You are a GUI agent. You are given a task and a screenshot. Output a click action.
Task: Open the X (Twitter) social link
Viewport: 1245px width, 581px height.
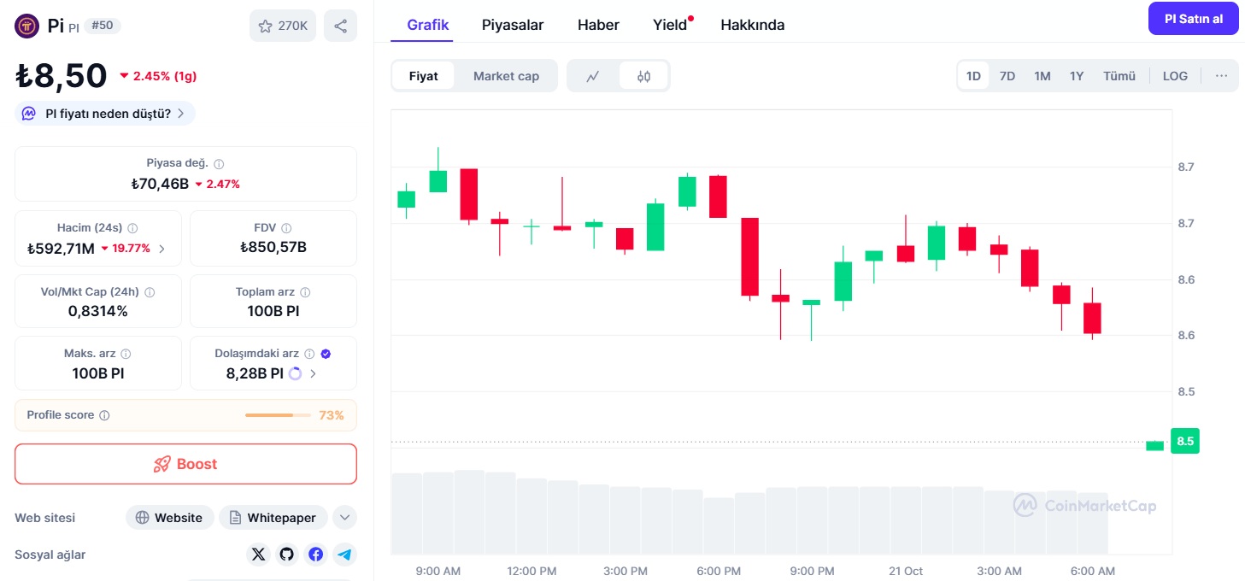pos(259,555)
